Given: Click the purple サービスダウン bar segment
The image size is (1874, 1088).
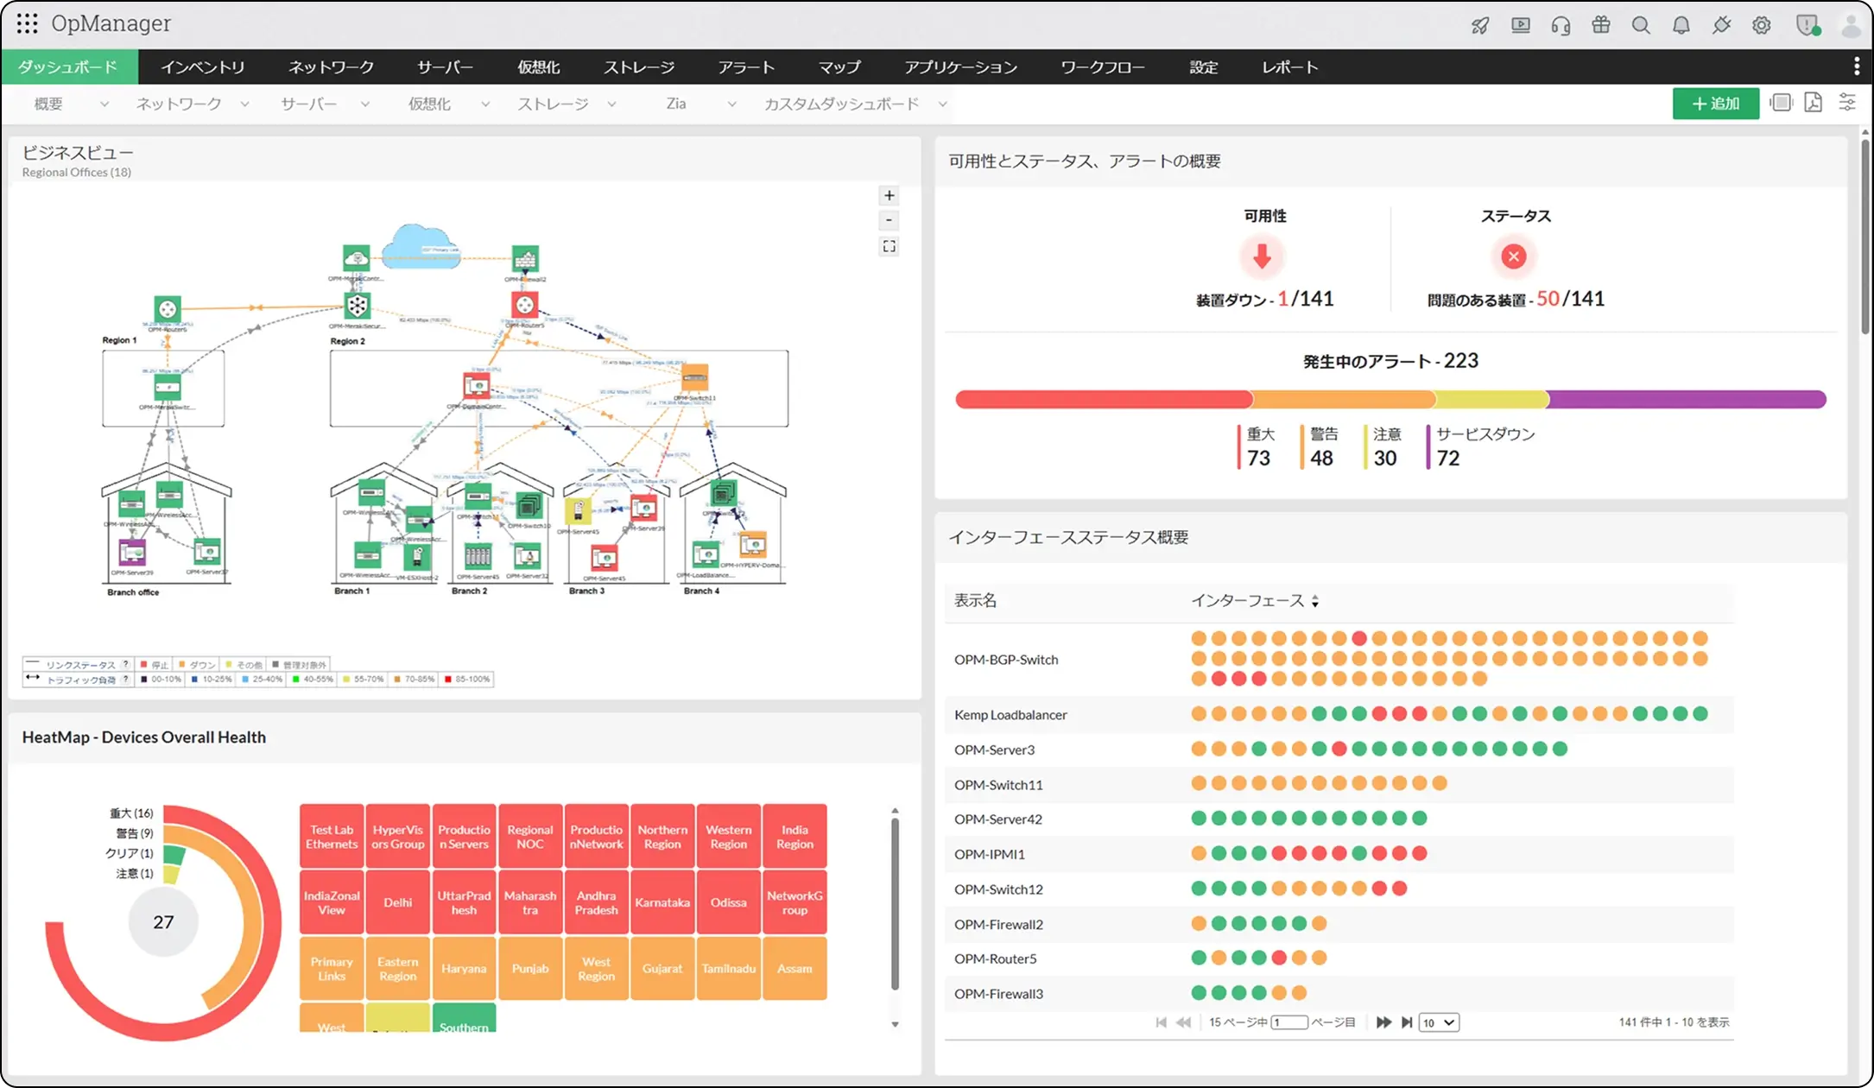Looking at the screenshot, I should tap(1687, 399).
